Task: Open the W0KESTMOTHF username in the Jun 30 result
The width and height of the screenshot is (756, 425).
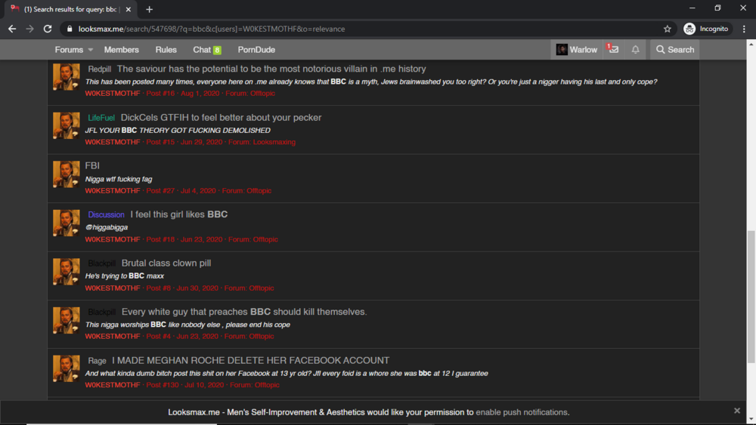Action: [x=113, y=288]
